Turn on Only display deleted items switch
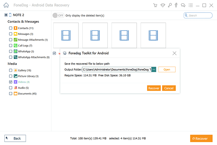 point(58,16)
